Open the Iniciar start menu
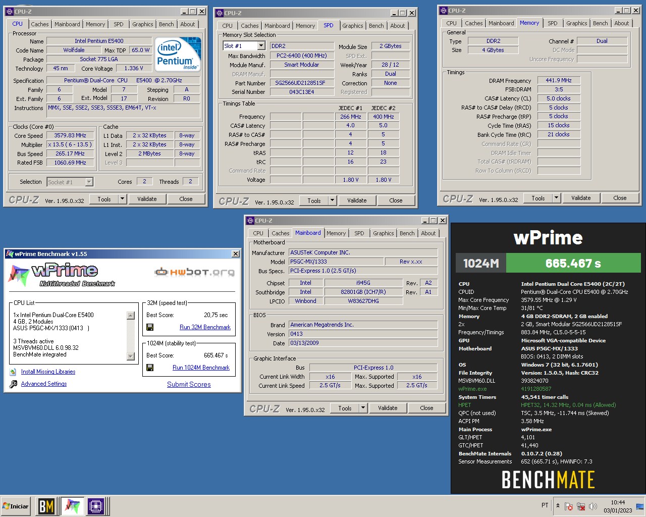This screenshot has height=517, width=646. pos(16,506)
